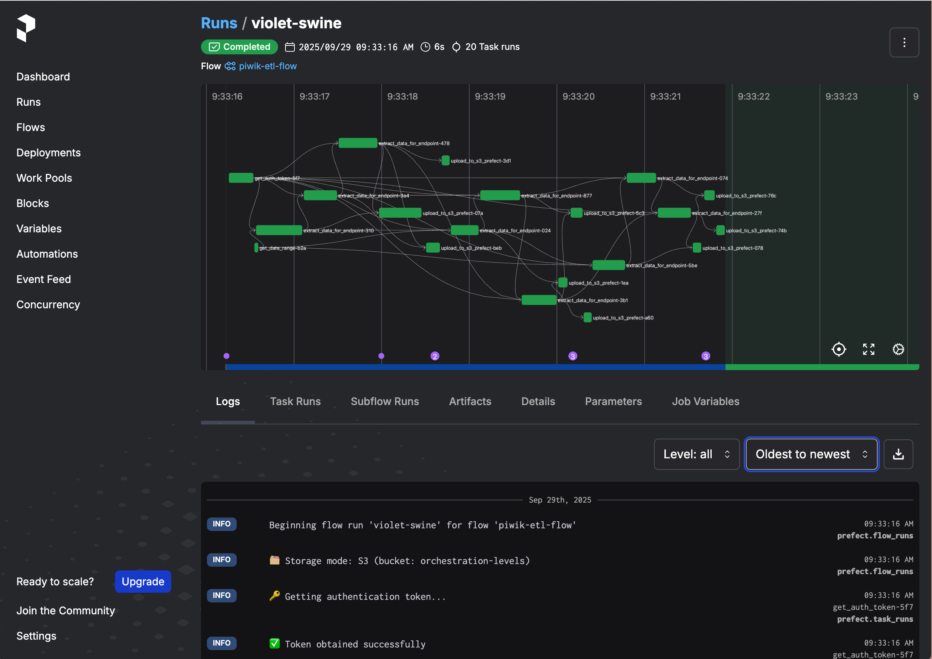Click the piwik-etl-flow flow icon
Image resolution: width=932 pixels, height=659 pixels.
coord(230,66)
